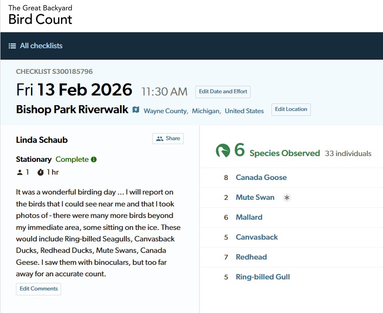
Task: Click the asterisk icon beside Mute Swan
Action: click(x=287, y=198)
